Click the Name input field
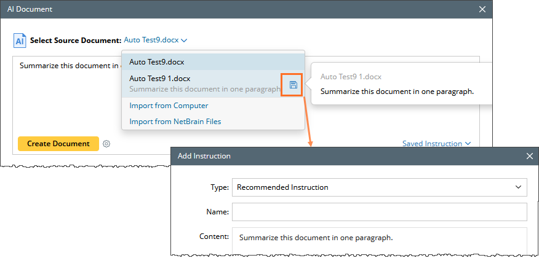This screenshot has width=539, height=258. 379,212
